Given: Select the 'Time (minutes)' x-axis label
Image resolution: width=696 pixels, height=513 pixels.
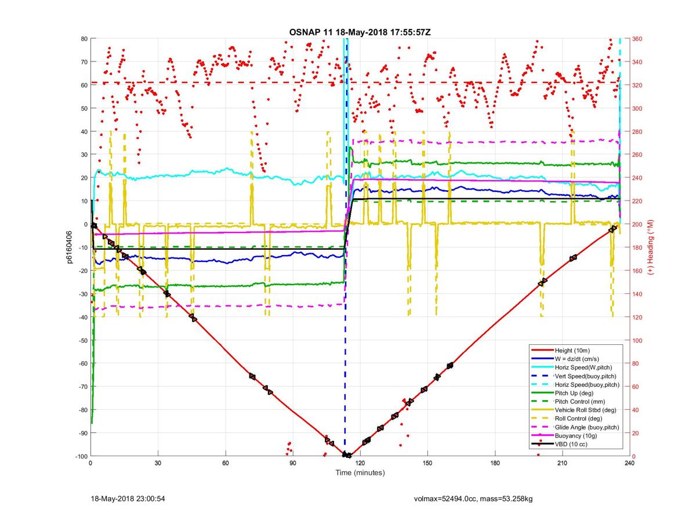Looking at the screenshot, I should (x=360, y=473).
